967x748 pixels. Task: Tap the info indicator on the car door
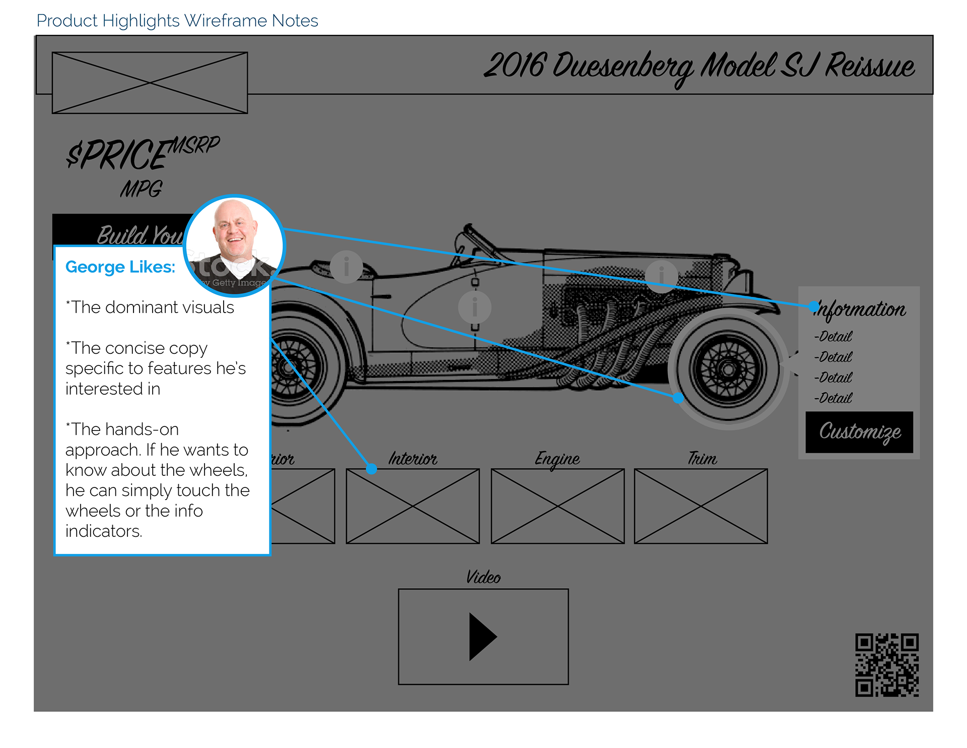coord(474,307)
